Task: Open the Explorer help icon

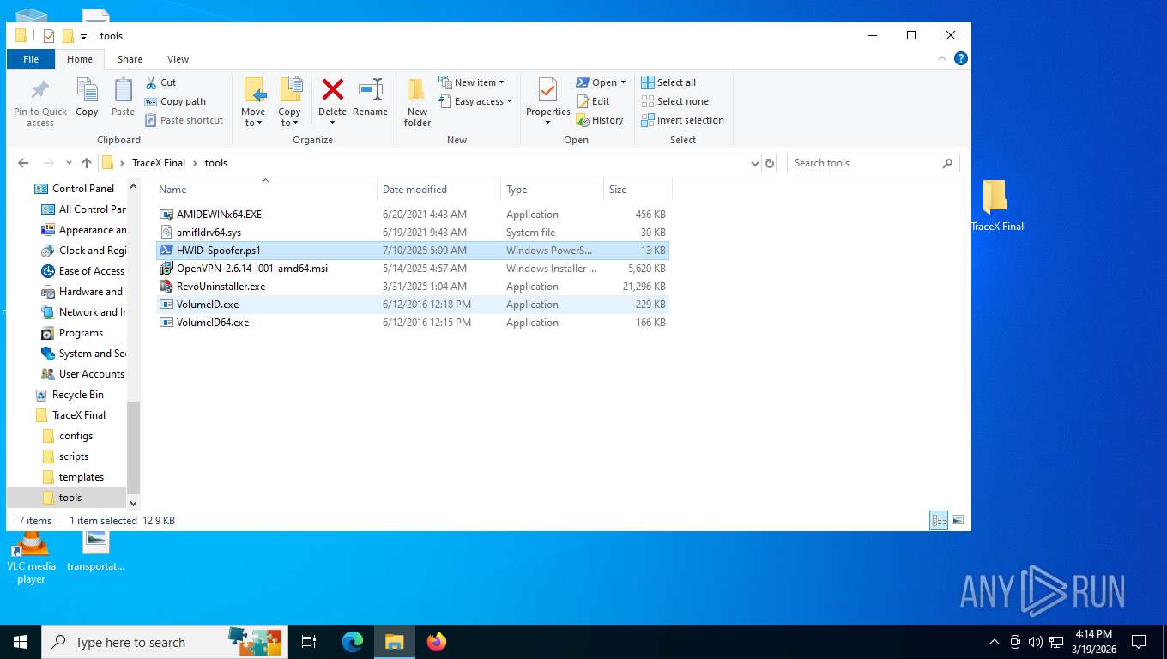Action: pyautogui.click(x=961, y=58)
